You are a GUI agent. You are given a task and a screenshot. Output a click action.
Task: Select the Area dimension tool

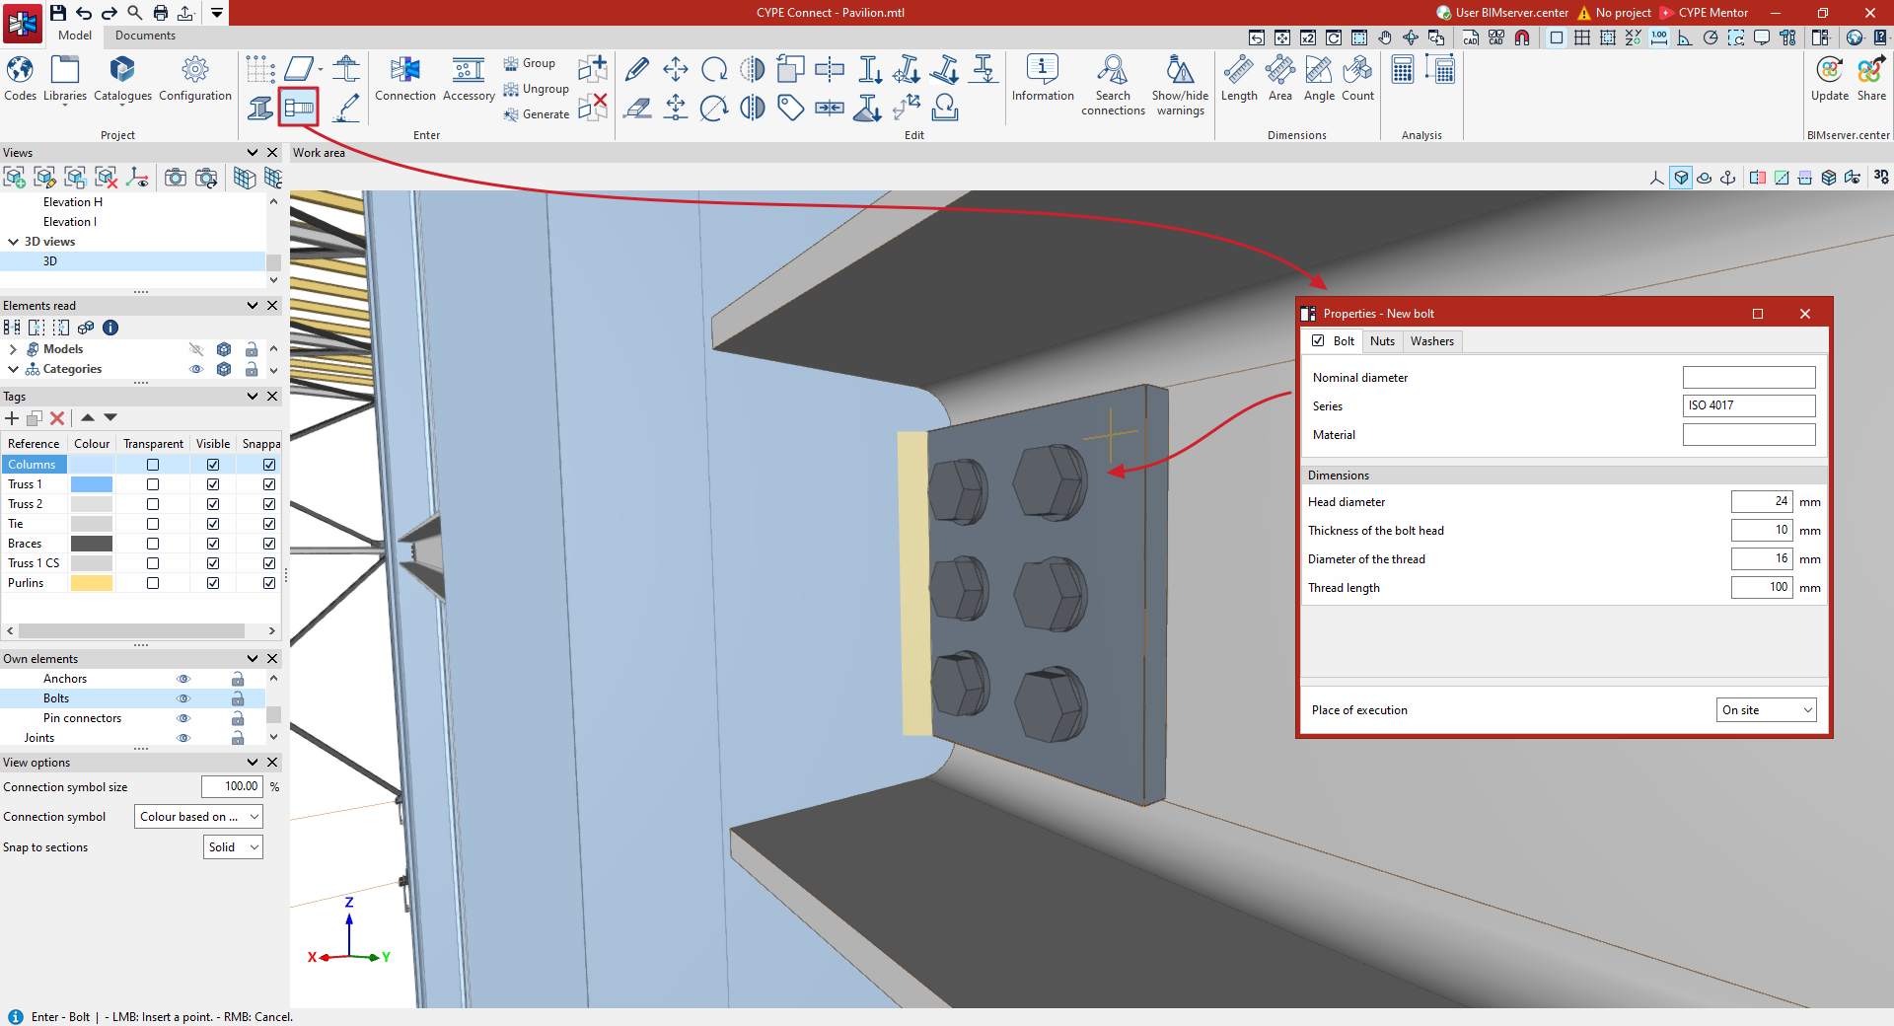tap(1280, 79)
